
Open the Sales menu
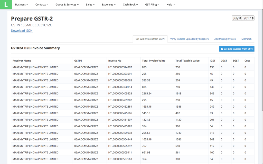pyautogui.click(x=90, y=5)
